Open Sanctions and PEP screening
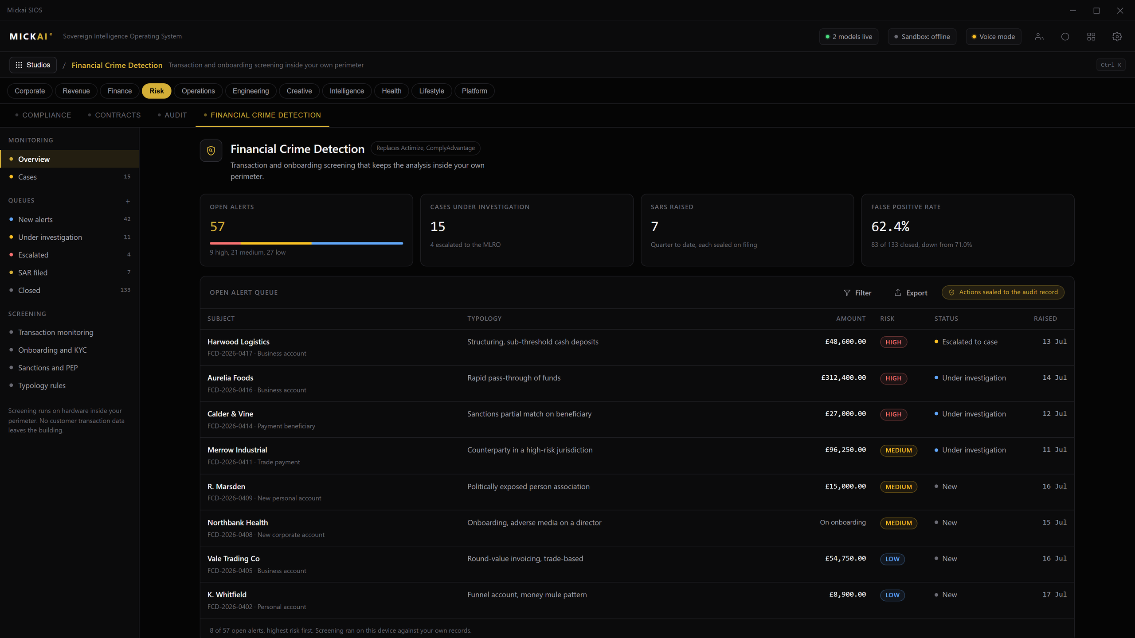 (48, 368)
